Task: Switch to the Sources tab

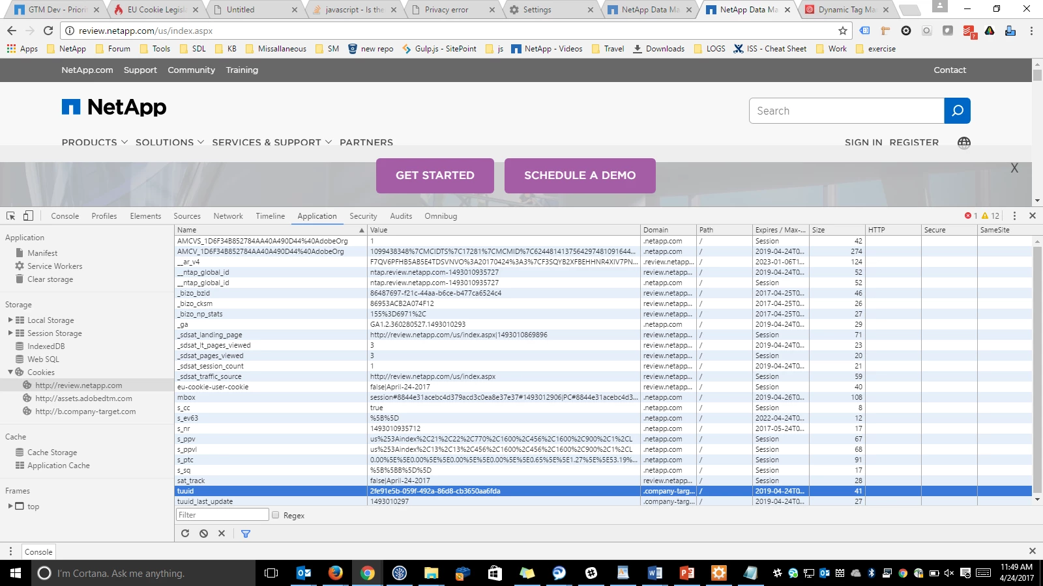Action: point(187,216)
